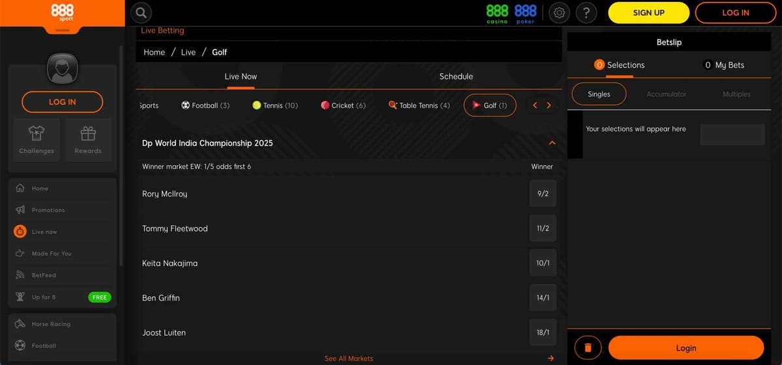Pick Joost Luiten odds 18/1

click(x=543, y=332)
